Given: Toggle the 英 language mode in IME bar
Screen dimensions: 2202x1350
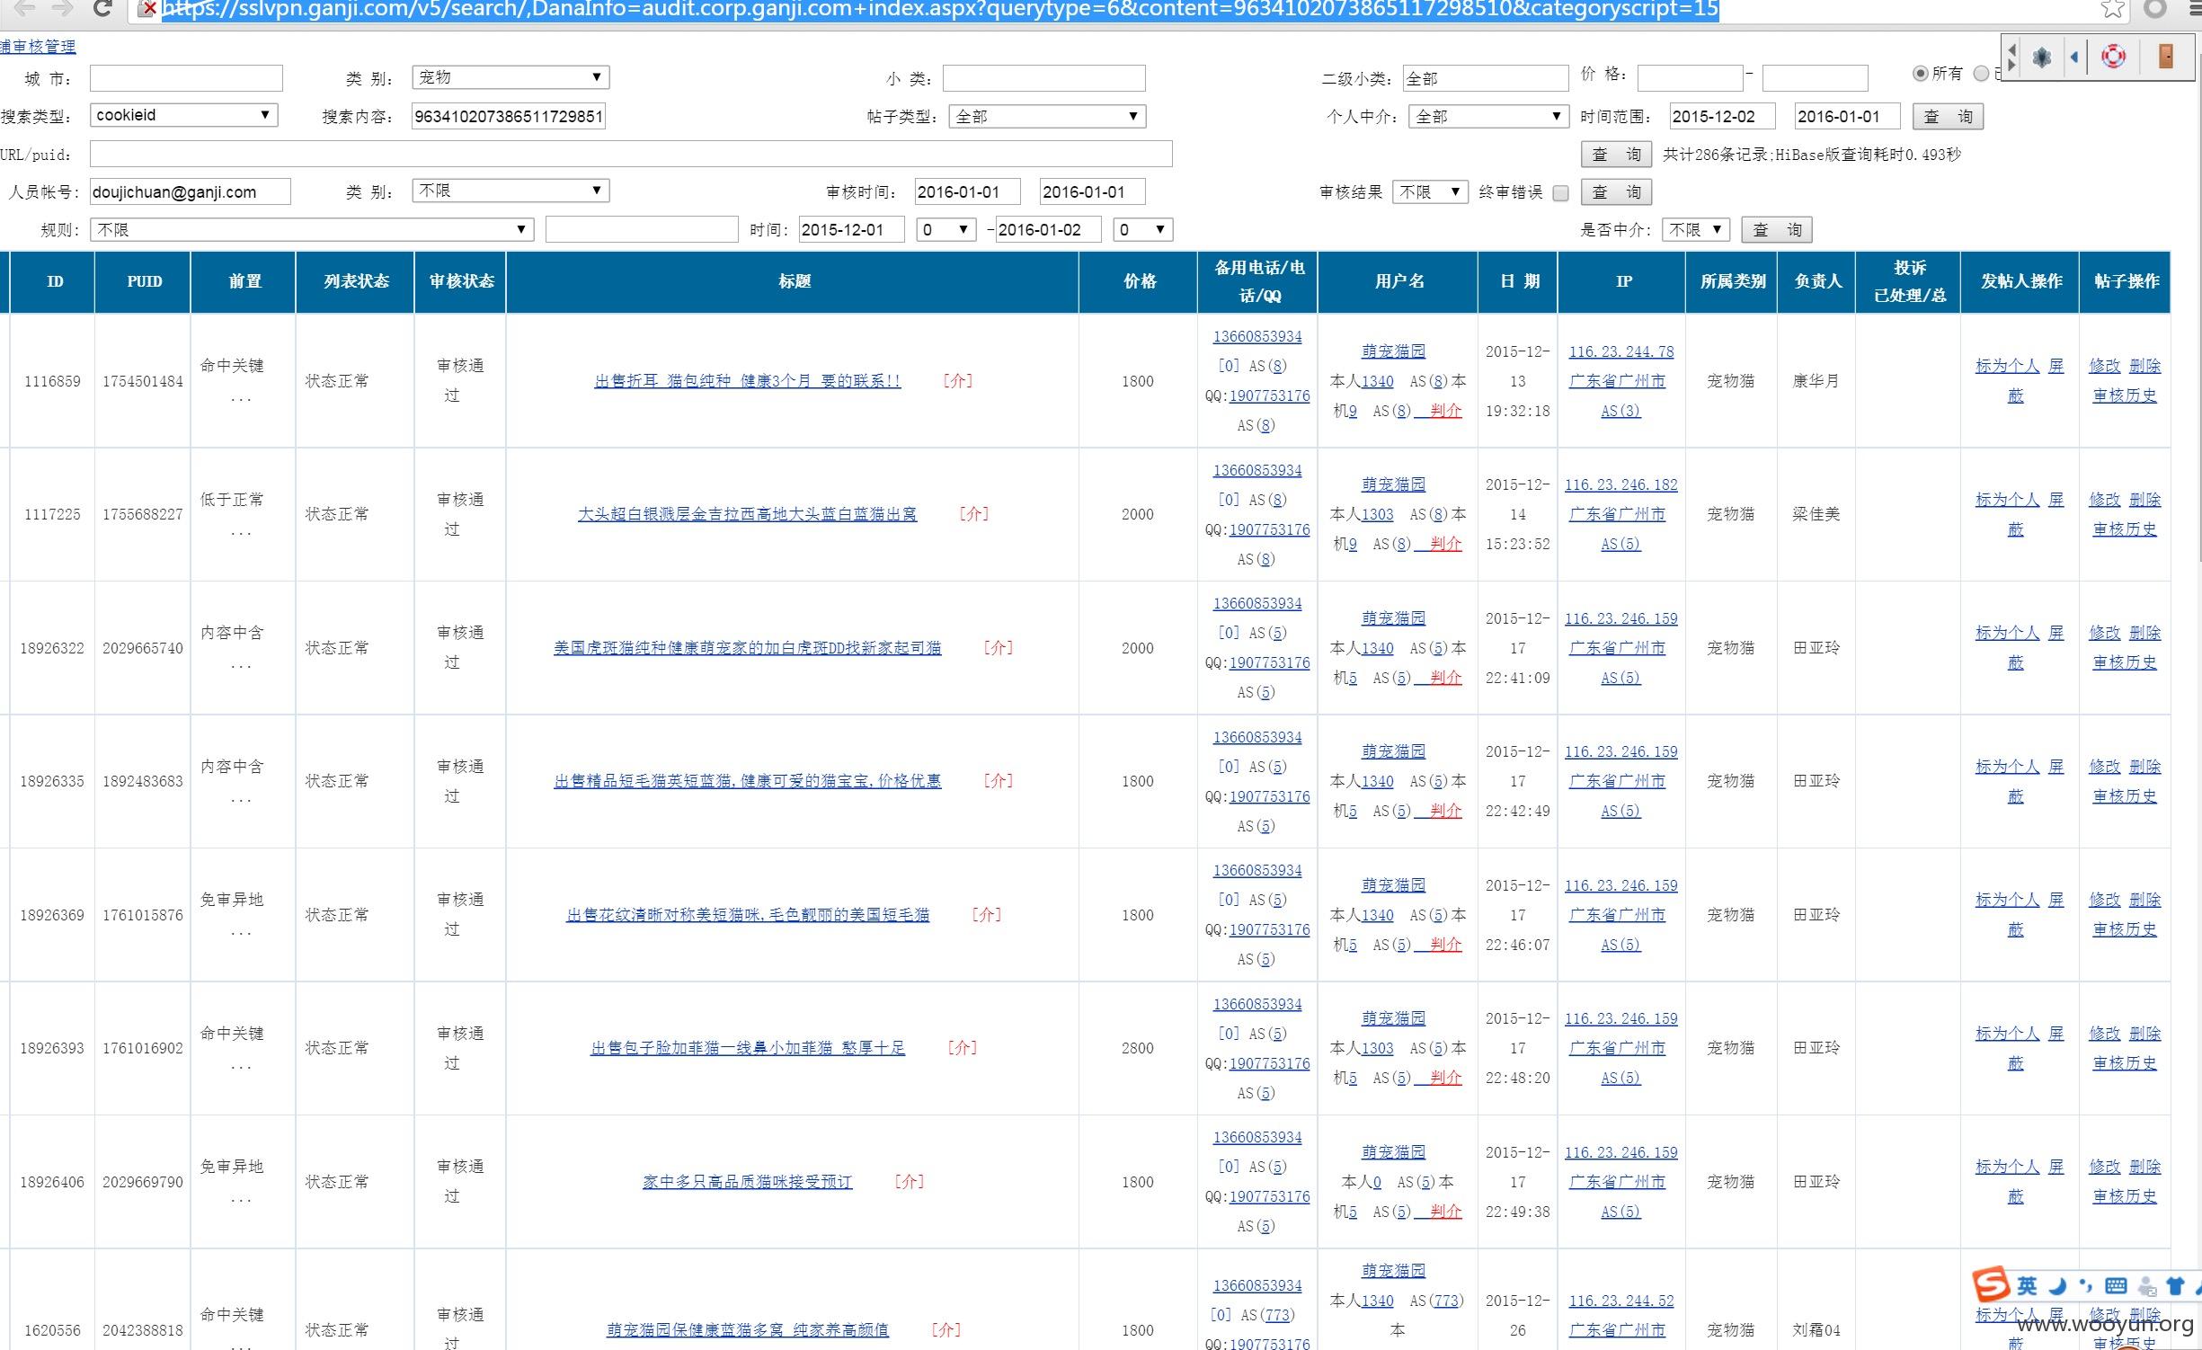Looking at the screenshot, I should (2028, 1285).
